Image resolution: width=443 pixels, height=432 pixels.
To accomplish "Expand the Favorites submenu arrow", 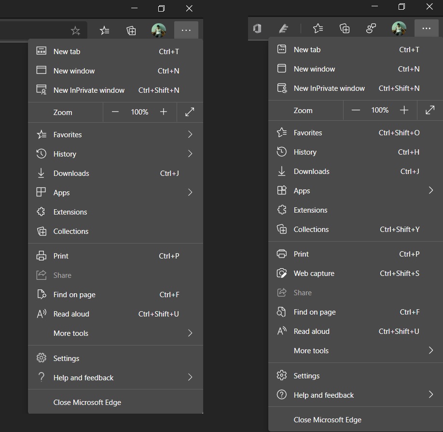I will pos(189,134).
